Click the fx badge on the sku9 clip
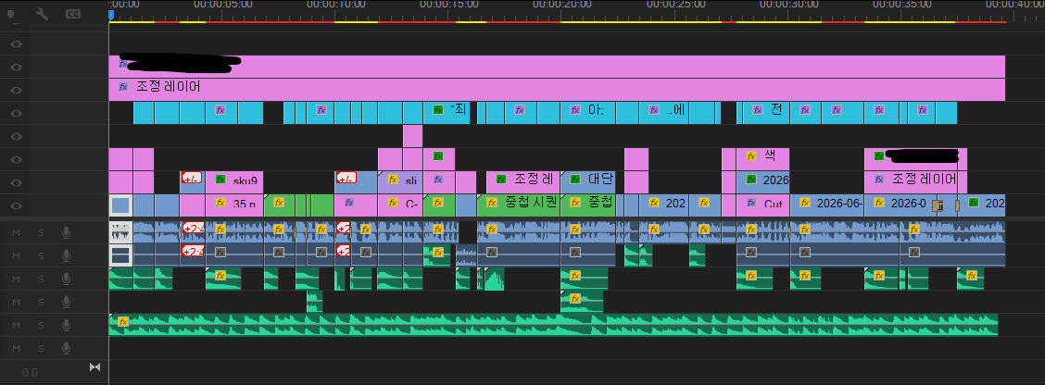This screenshot has height=385, width=1045. 220,180
